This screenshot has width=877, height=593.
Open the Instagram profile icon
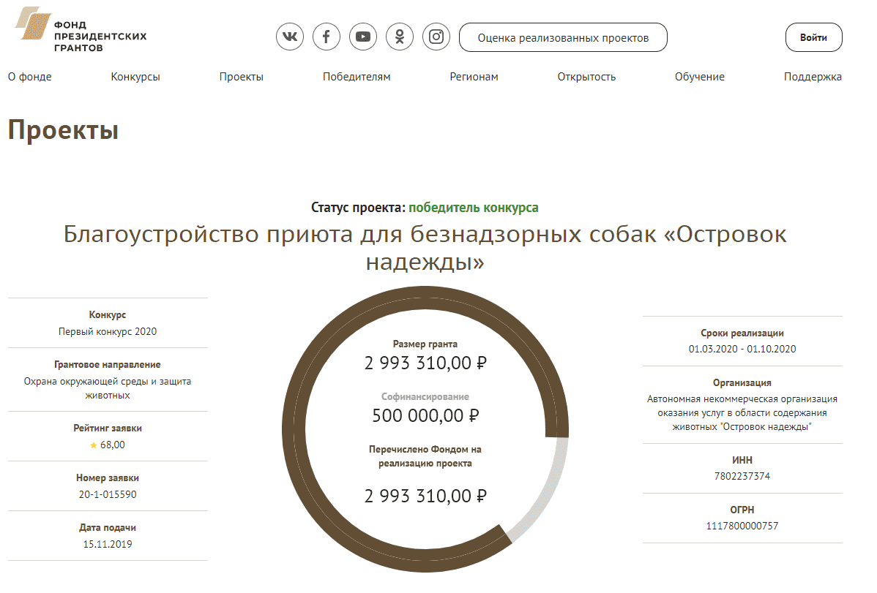coord(436,37)
